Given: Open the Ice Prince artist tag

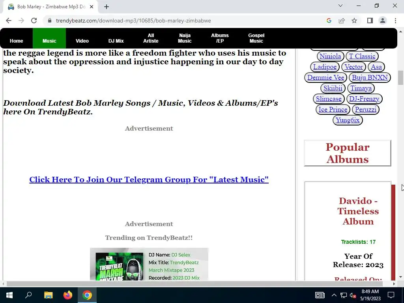Looking at the screenshot, I should tap(333, 109).
